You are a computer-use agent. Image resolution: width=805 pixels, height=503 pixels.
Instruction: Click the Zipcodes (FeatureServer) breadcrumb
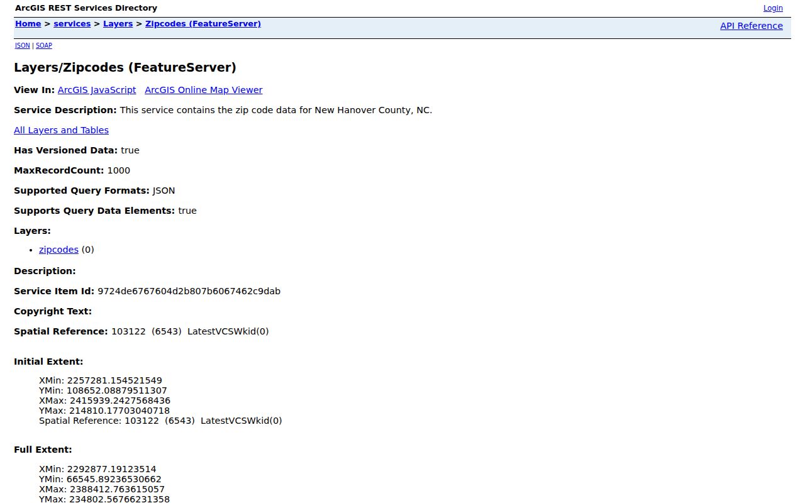203,24
